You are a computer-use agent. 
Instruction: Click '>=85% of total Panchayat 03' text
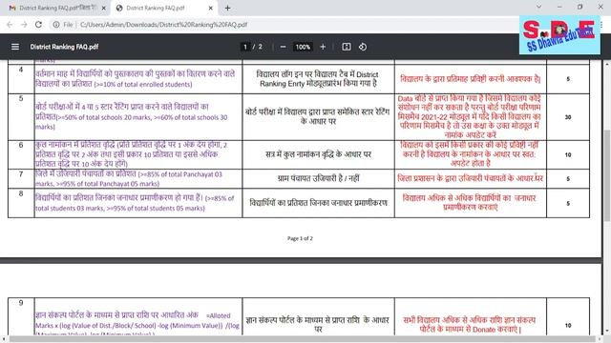click(x=180, y=174)
